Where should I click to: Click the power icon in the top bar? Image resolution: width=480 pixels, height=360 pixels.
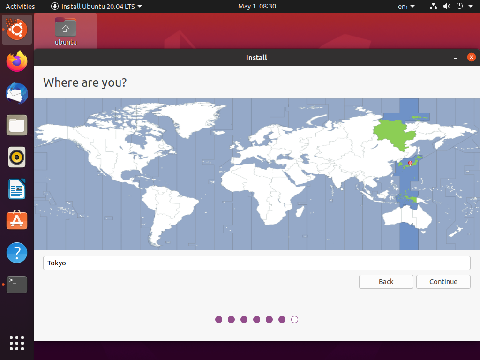pos(459,6)
